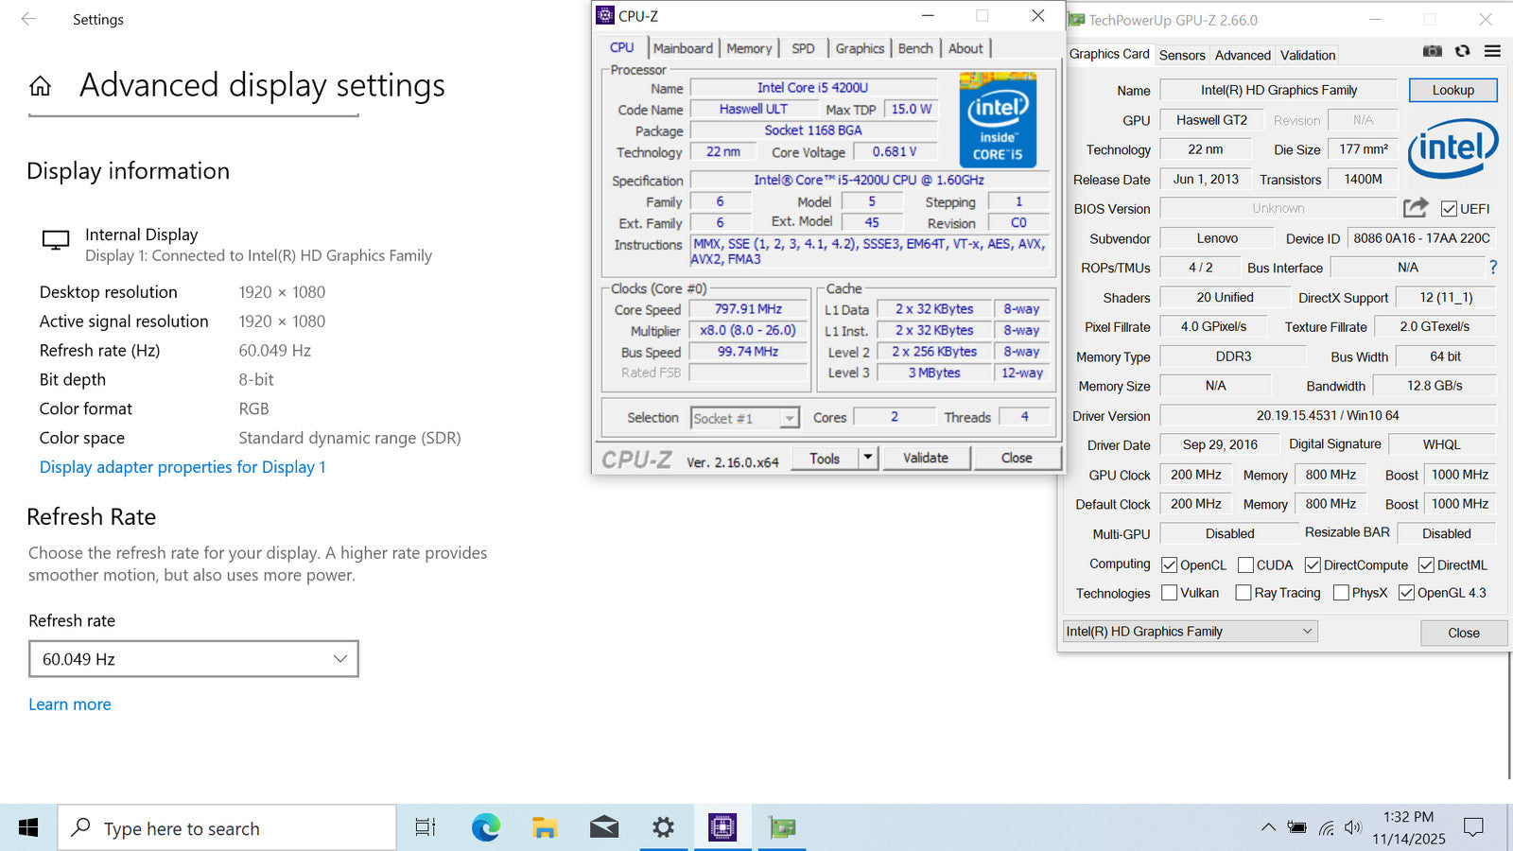Open the Tools dropdown arrow in CPU-Z

pos(868,458)
